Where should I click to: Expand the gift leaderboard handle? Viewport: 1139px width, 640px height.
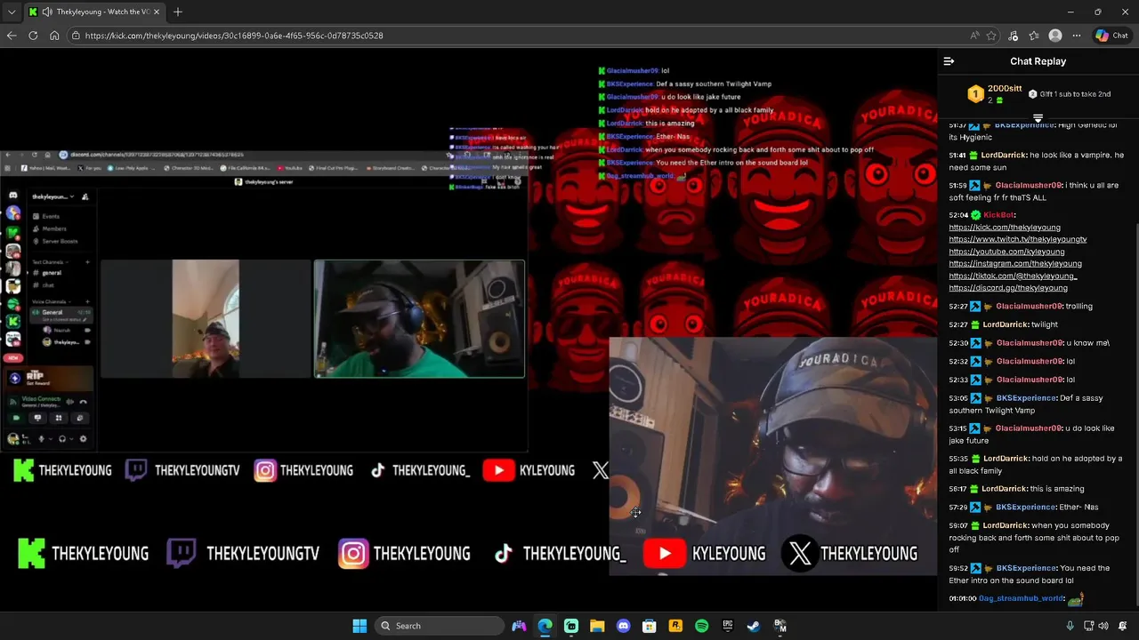1038,117
